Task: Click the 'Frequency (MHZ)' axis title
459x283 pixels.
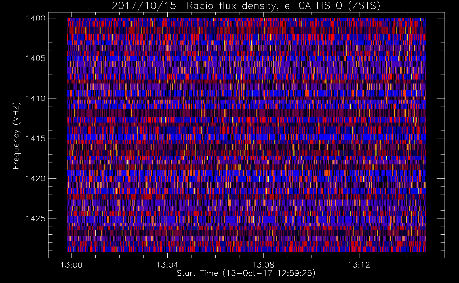Action: pos(16,136)
